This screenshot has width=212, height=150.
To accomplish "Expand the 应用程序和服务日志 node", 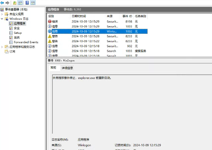I will 2,47.
